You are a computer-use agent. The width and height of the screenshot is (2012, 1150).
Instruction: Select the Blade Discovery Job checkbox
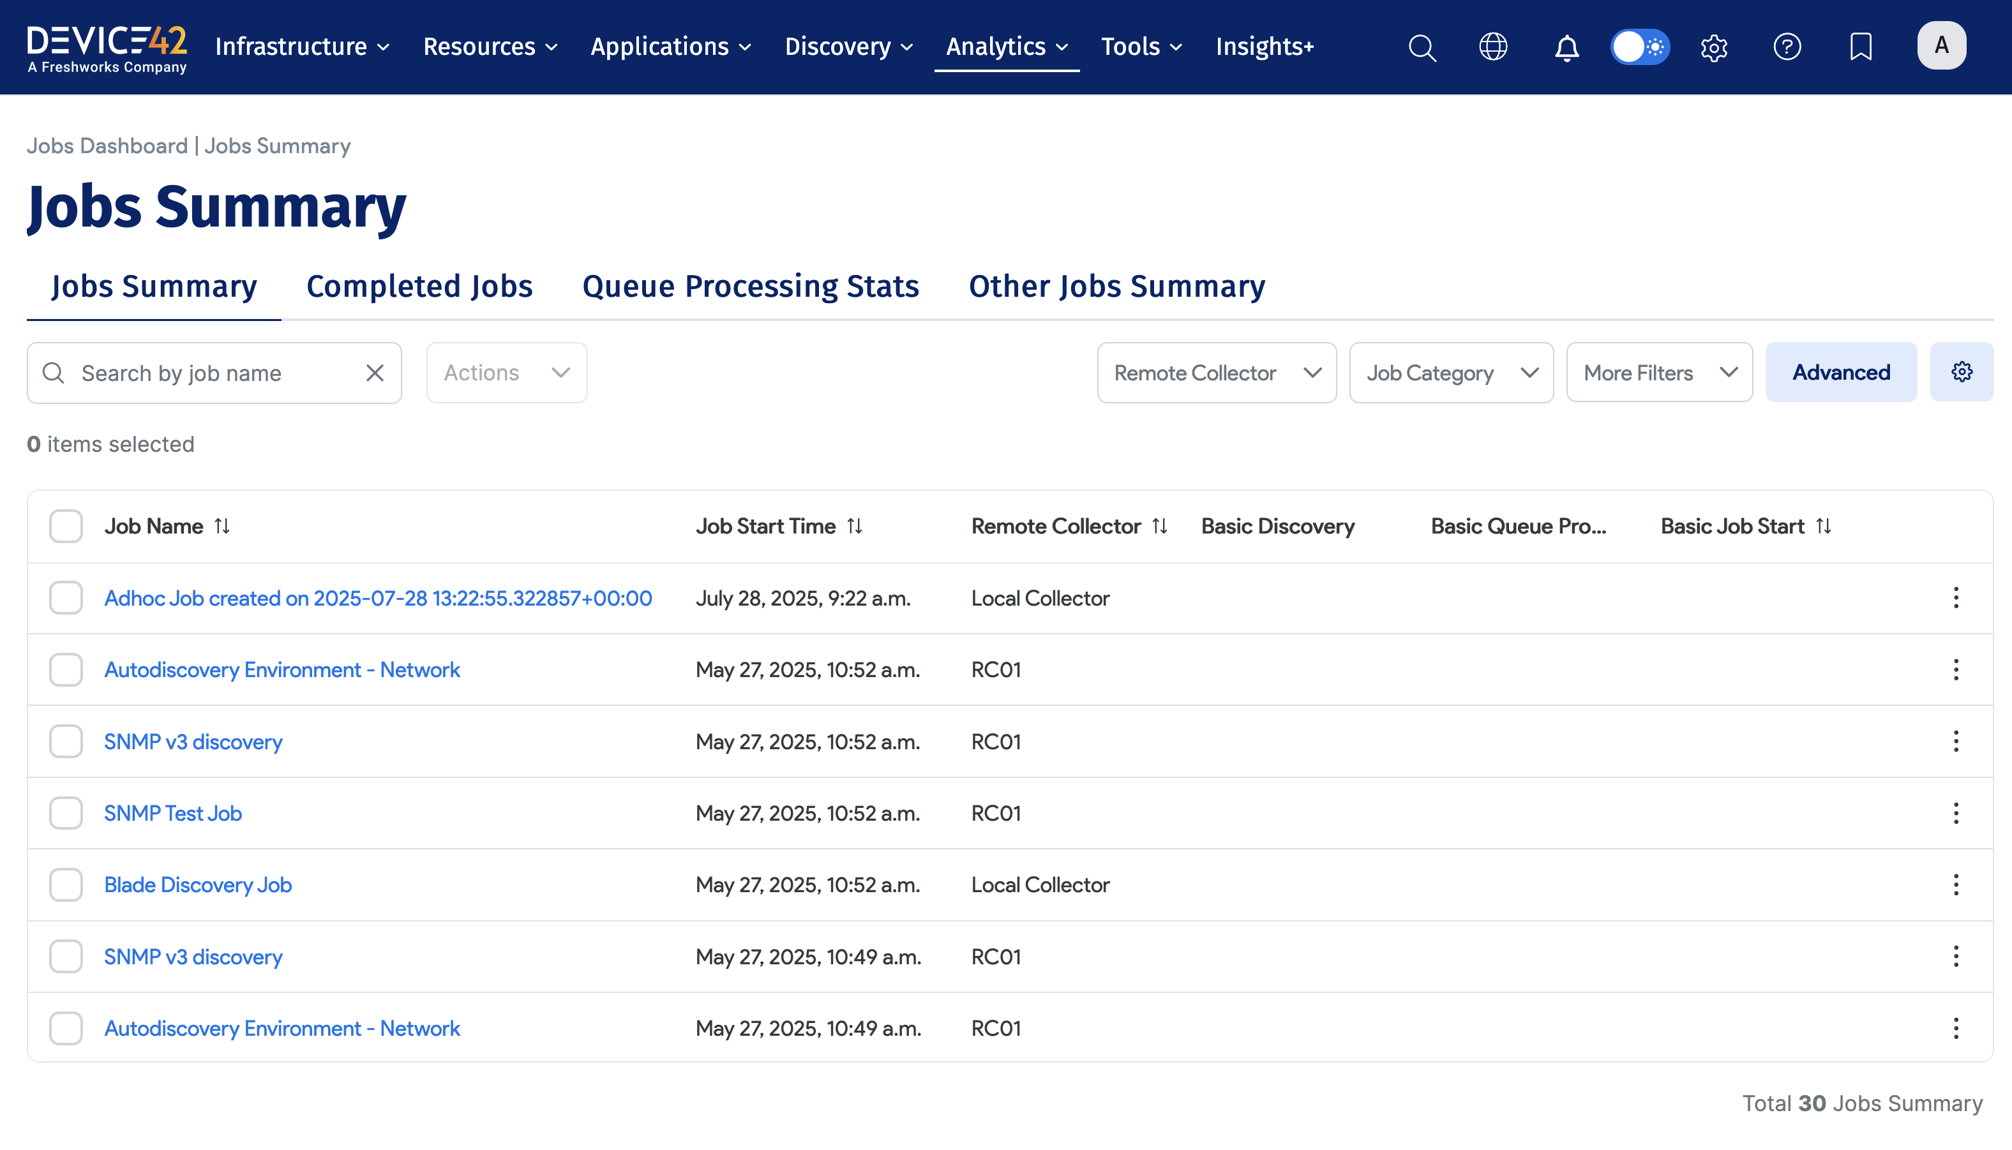pyautogui.click(x=66, y=885)
